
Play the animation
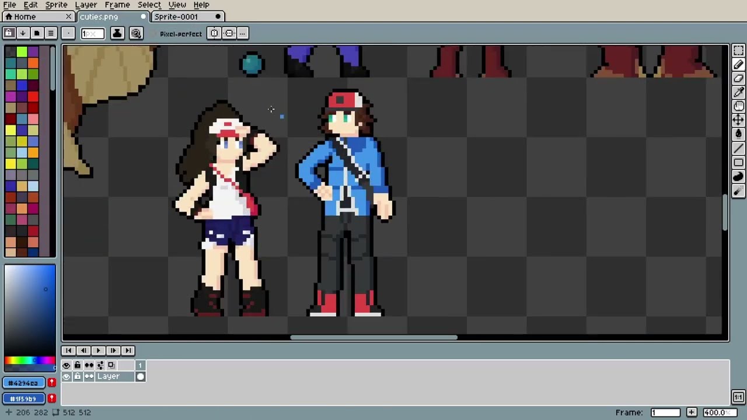[x=98, y=351]
